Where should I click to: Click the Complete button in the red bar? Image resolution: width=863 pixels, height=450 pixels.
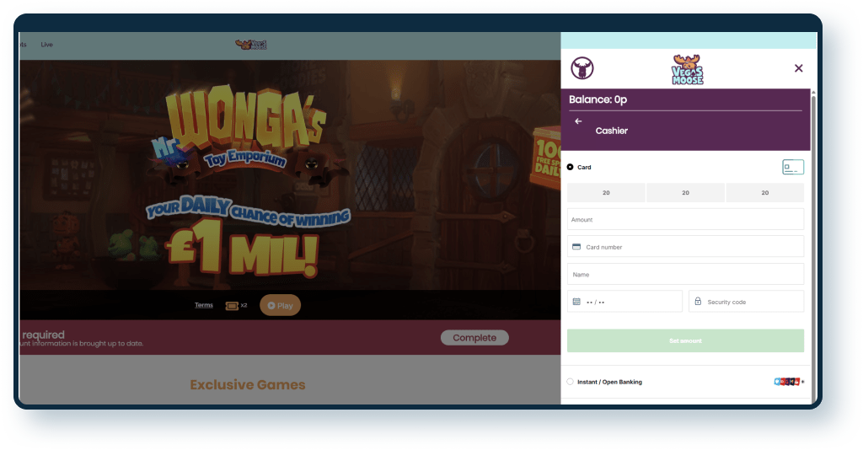click(474, 338)
